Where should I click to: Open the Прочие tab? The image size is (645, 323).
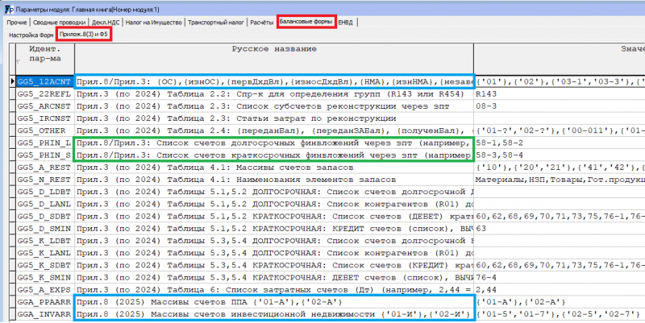(17, 23)
